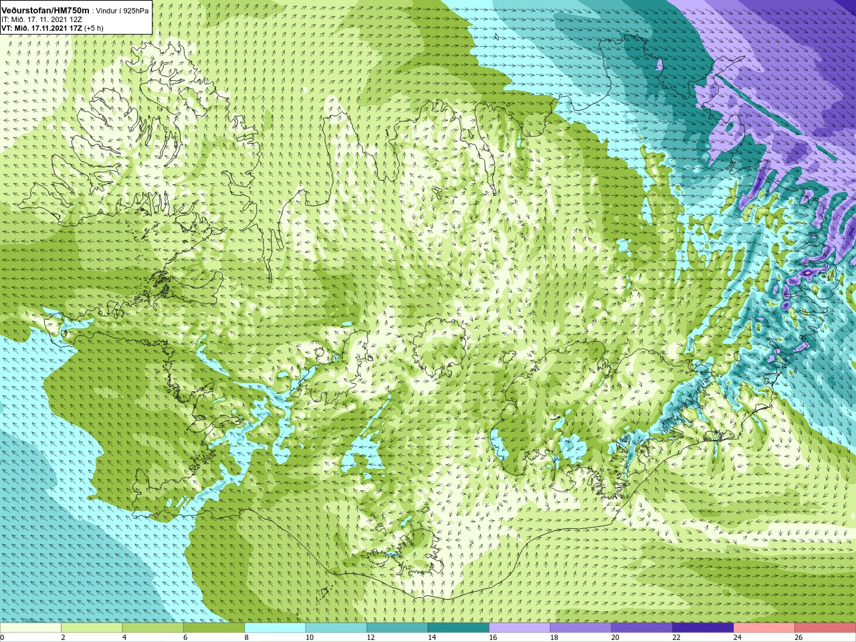Select the medium green 4–6 legend swatch
The image size is (856, 642).
152,628
